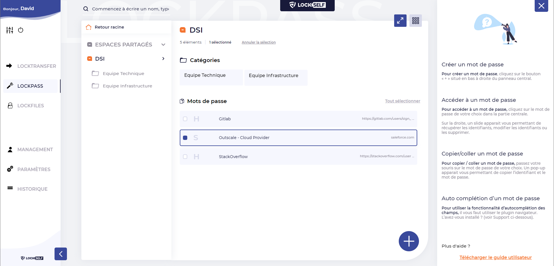Add a new password with plus button
554x266 pixels.
point(409,241)
